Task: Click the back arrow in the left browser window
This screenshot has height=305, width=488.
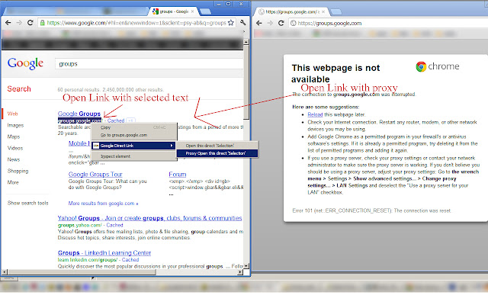Action: click(8, 23)
